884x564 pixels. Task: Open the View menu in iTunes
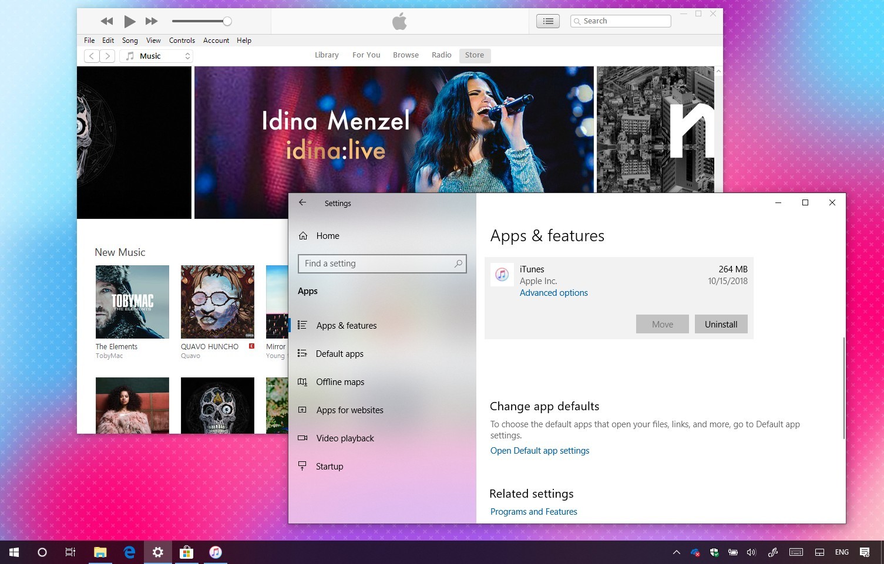(x=153, y=40)
